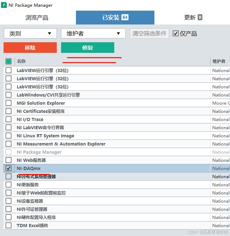Click the 清空筛选条件 button
The image size is (230, 236).
coord(149,33)
